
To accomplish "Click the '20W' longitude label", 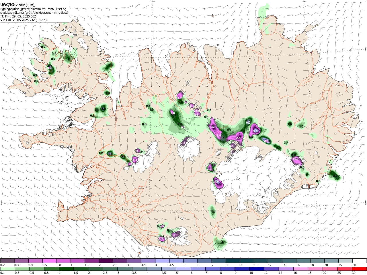I will click(x=153, y=1).
